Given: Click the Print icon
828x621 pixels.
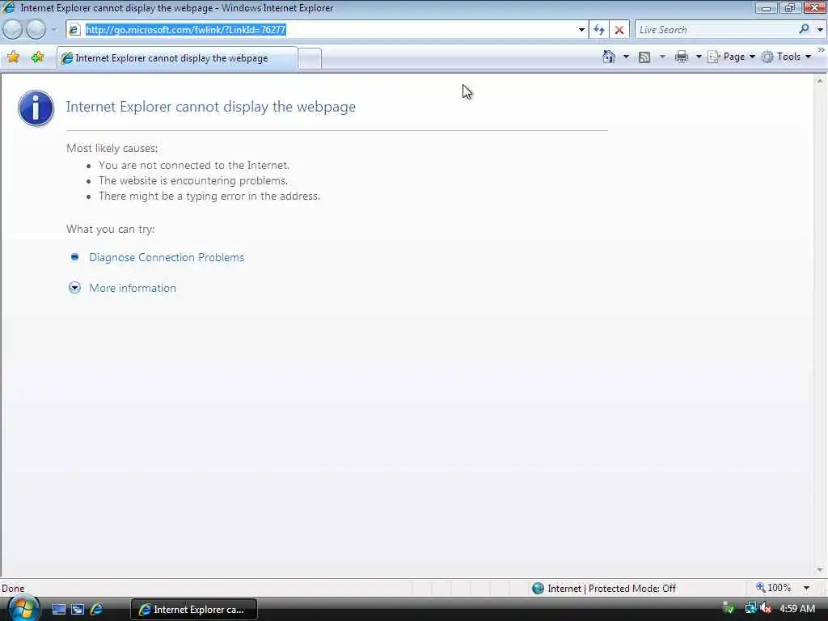Looking at the screenshot, I should pyautogui.click(x=682, y=57).
